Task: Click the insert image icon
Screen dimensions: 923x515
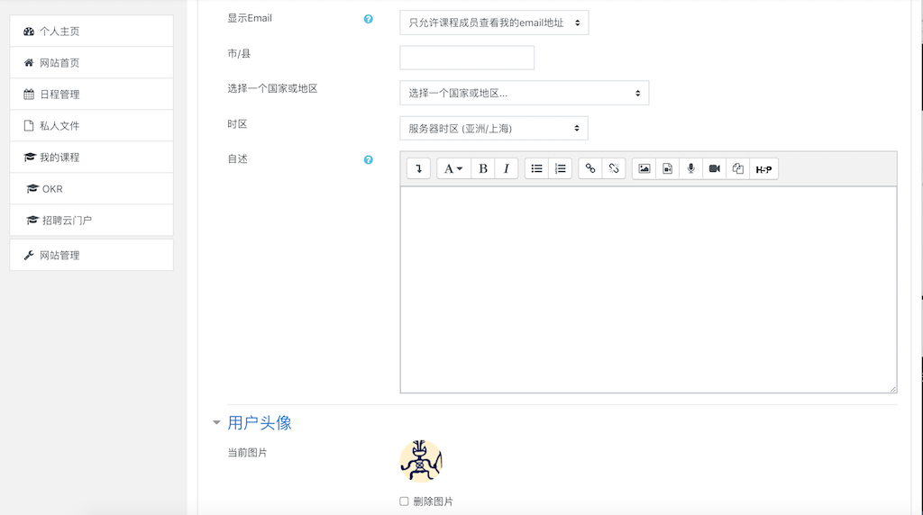Action: tap(644, 168)
